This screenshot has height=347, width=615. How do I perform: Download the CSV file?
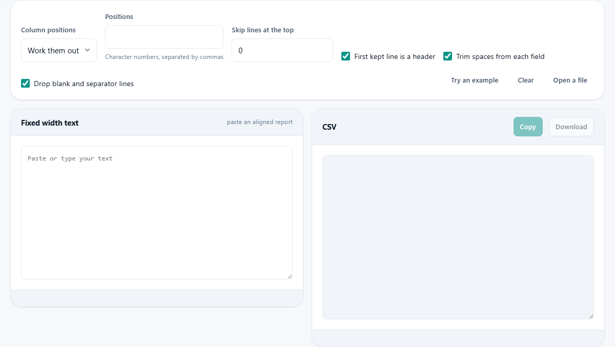coord(571,127)
